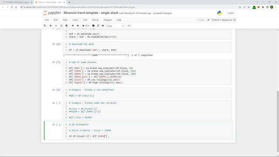Open a new browser tab
This screenshot has height=157, width=279.
pyautogui.click(x=69, y=2)
